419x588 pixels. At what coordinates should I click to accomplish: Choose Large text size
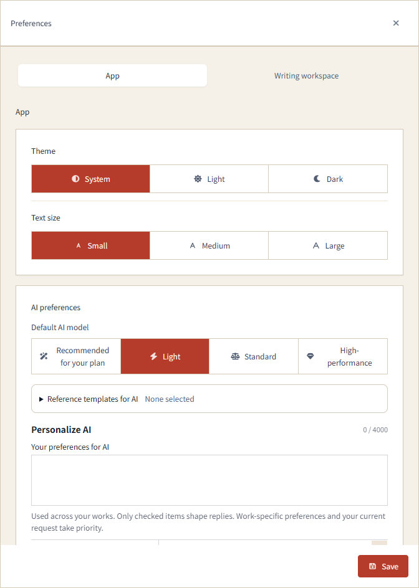328,245
